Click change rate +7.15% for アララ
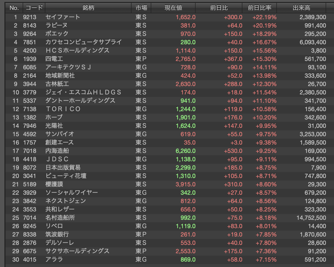334x267 pixels. pyautogui.click(x=266, y=259)
